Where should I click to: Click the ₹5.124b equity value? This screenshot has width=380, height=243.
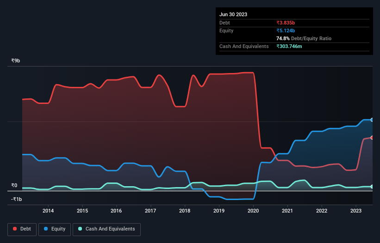click(286, 30)
